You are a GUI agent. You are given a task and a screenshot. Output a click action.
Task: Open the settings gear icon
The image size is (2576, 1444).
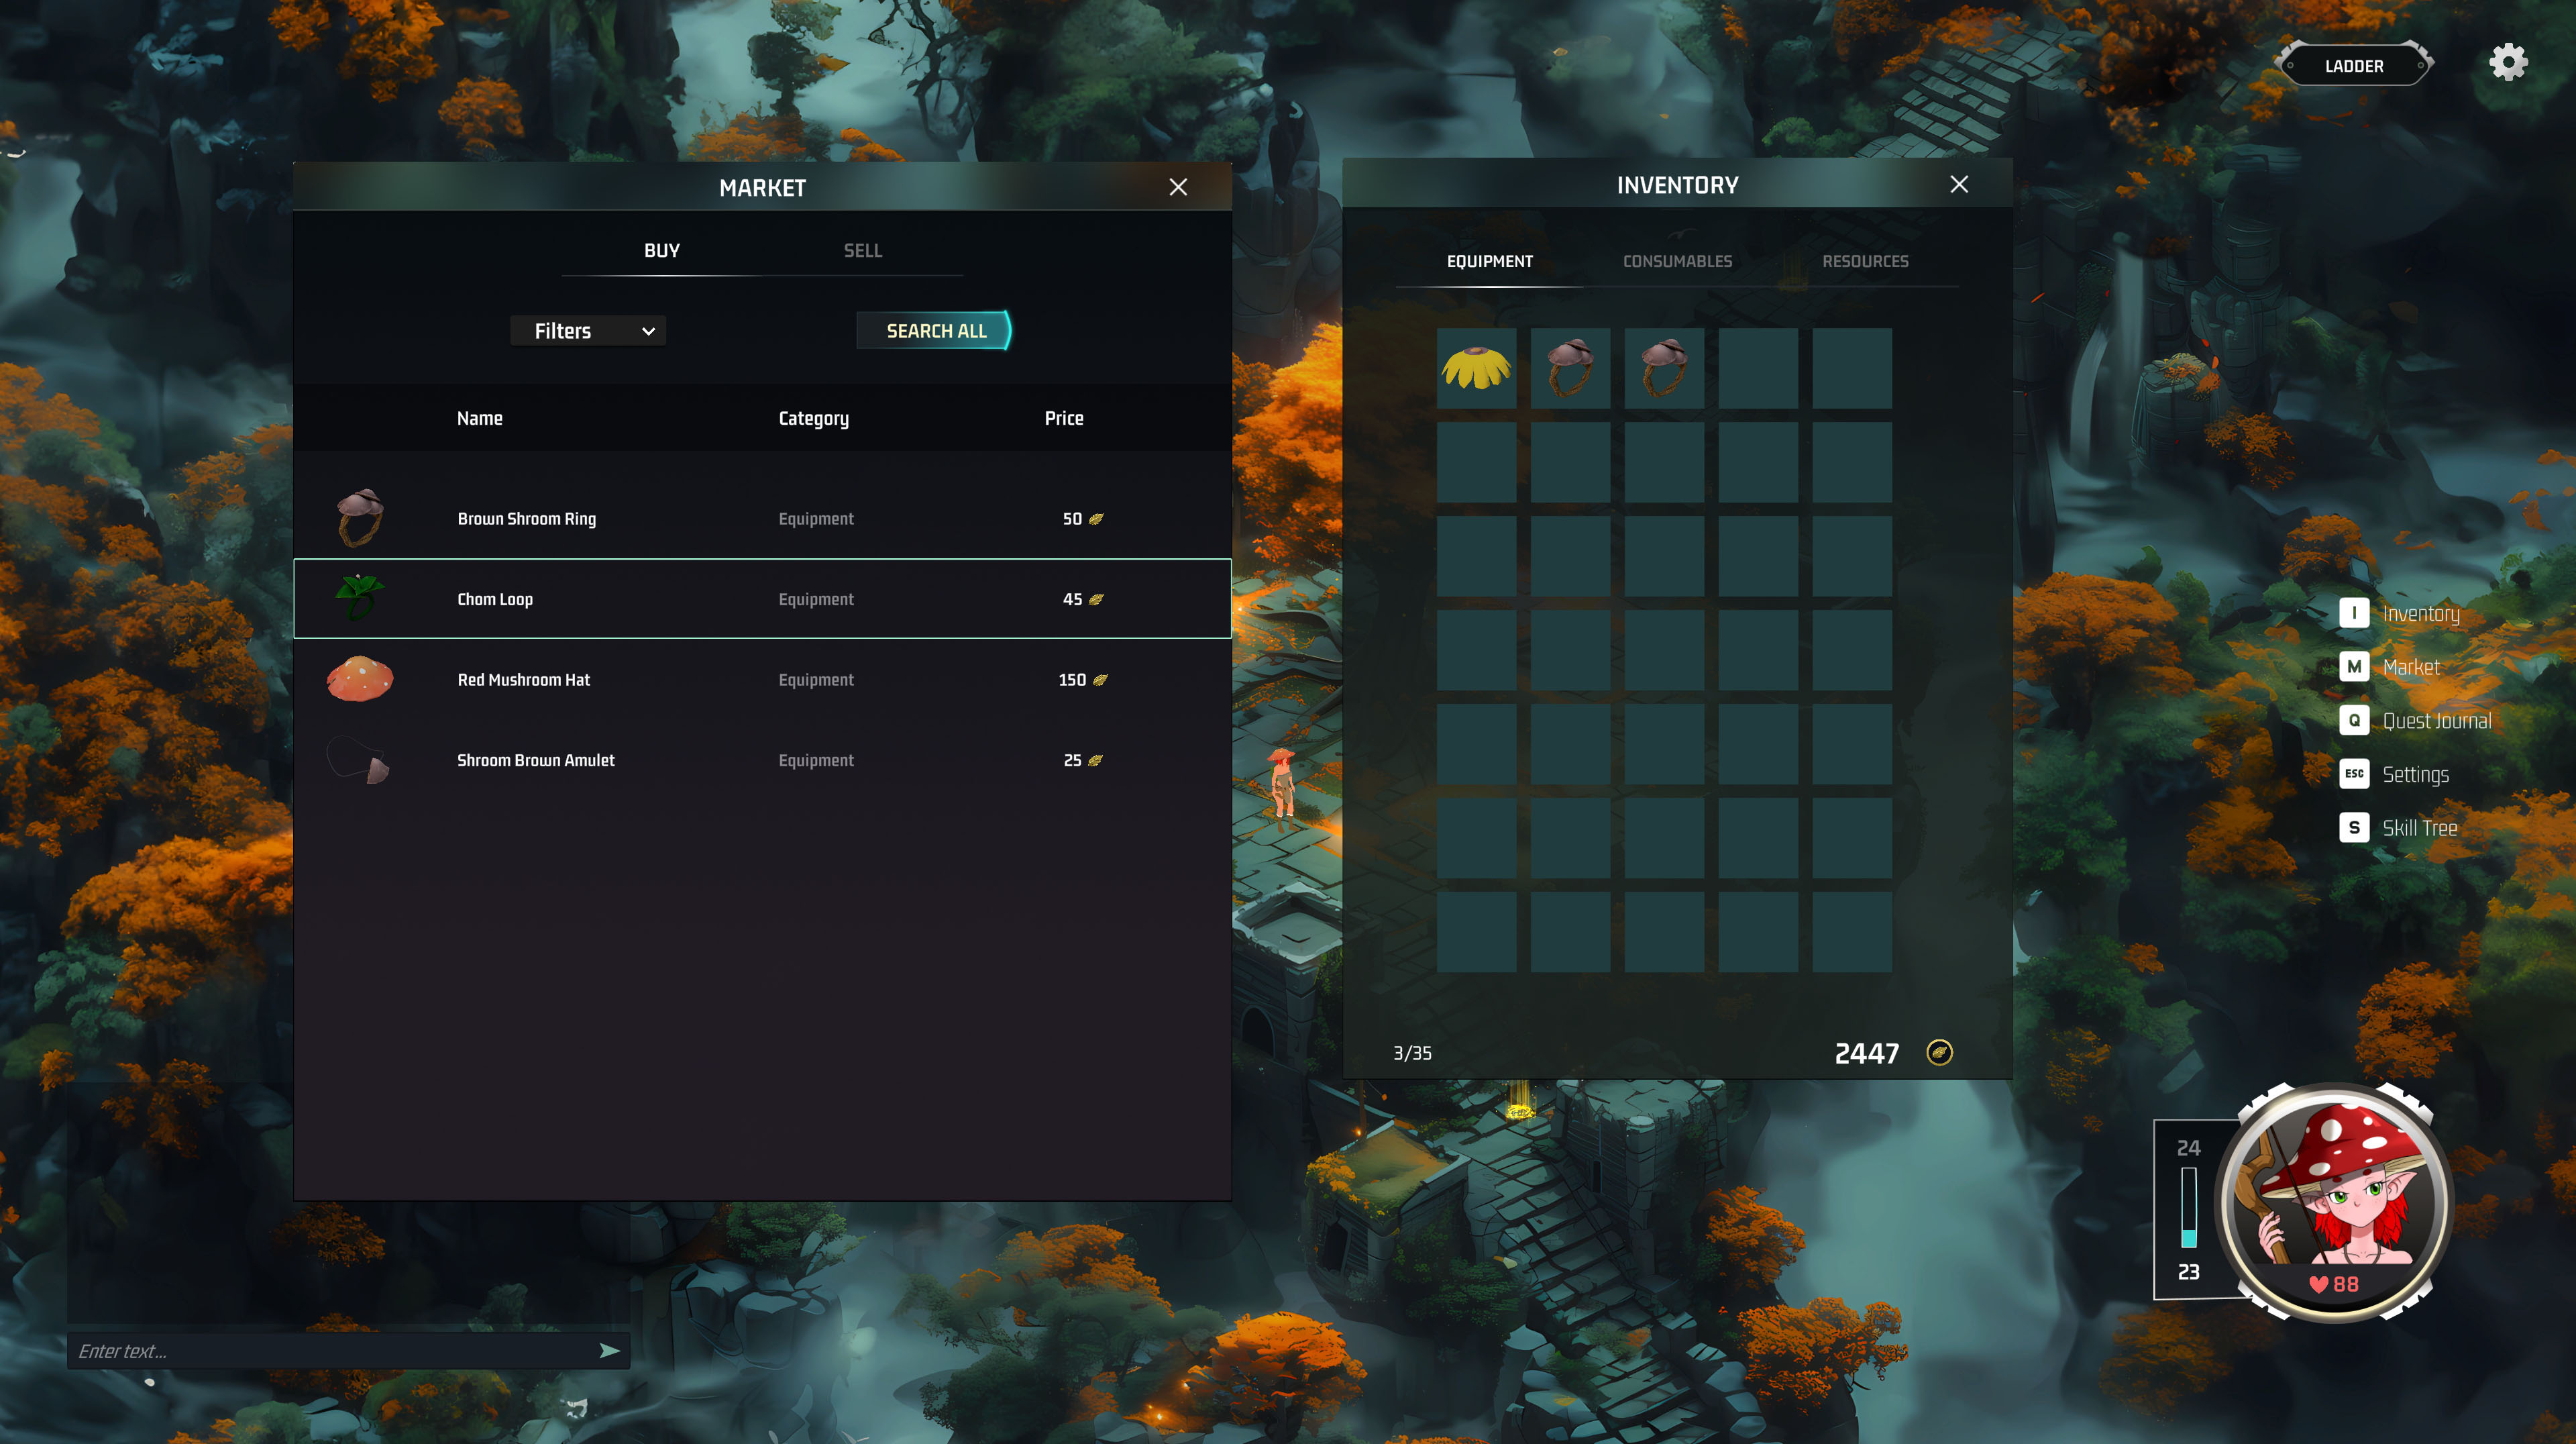[2507, 63]
